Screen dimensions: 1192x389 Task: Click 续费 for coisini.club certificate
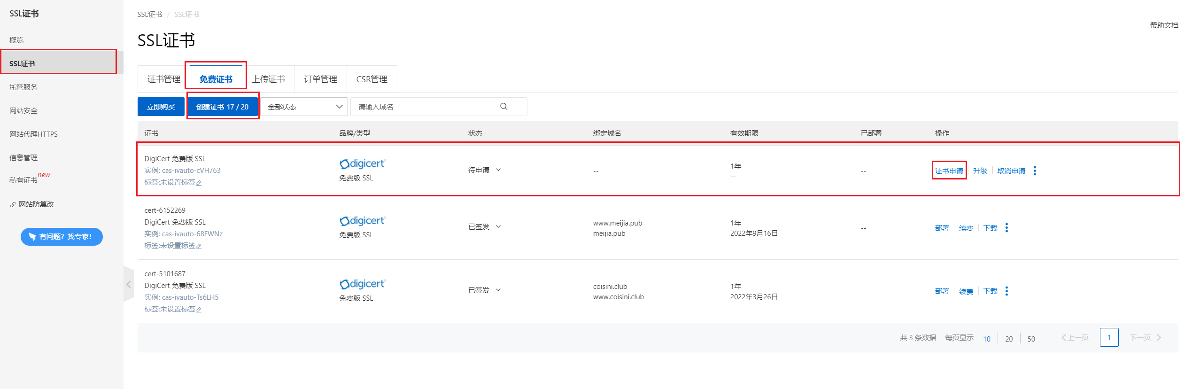(x=966, y=291)
